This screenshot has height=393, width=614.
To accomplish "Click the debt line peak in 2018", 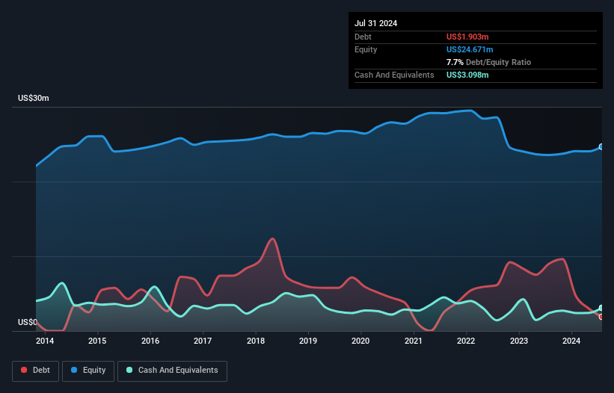I will (x=273, y=239).
